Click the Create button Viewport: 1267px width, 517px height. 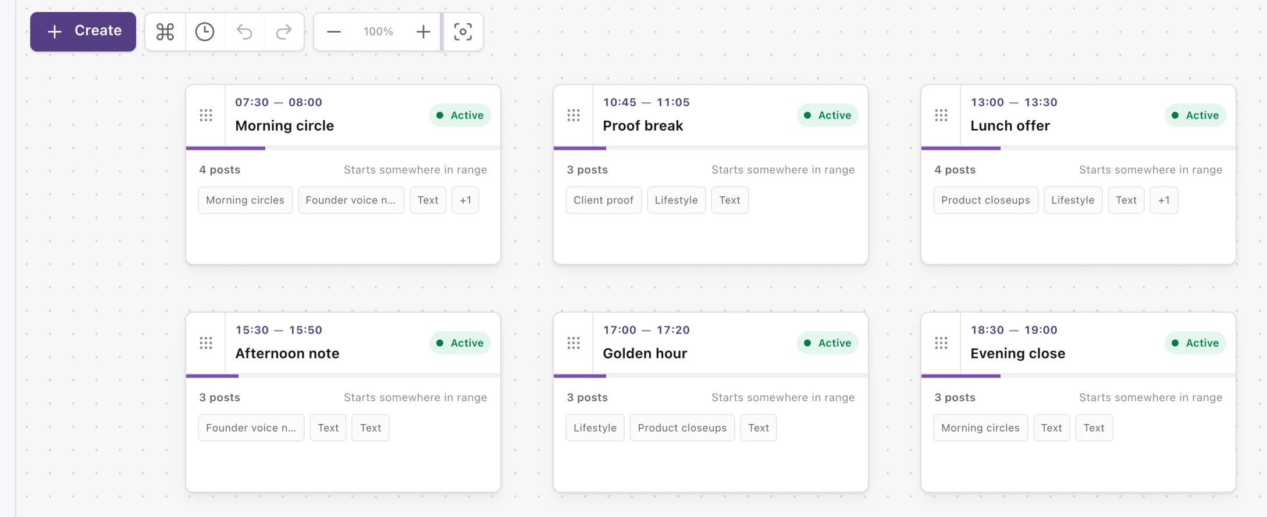tap(83, 31)
